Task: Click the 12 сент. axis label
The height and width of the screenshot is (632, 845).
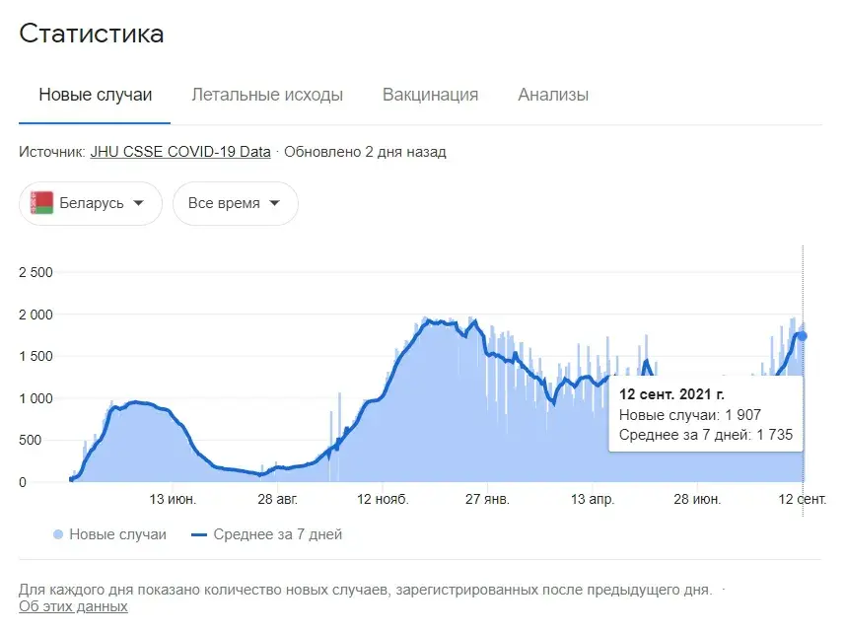Action: [x=802, y=500]
